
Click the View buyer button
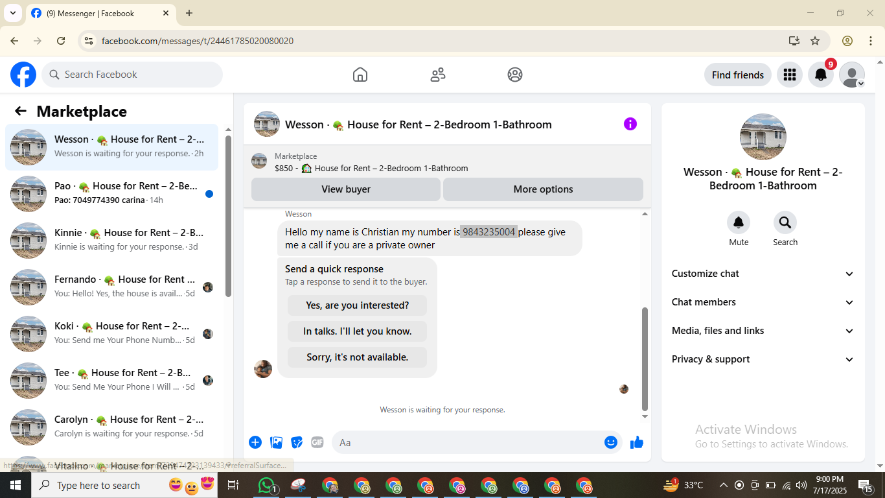[346, 189]
